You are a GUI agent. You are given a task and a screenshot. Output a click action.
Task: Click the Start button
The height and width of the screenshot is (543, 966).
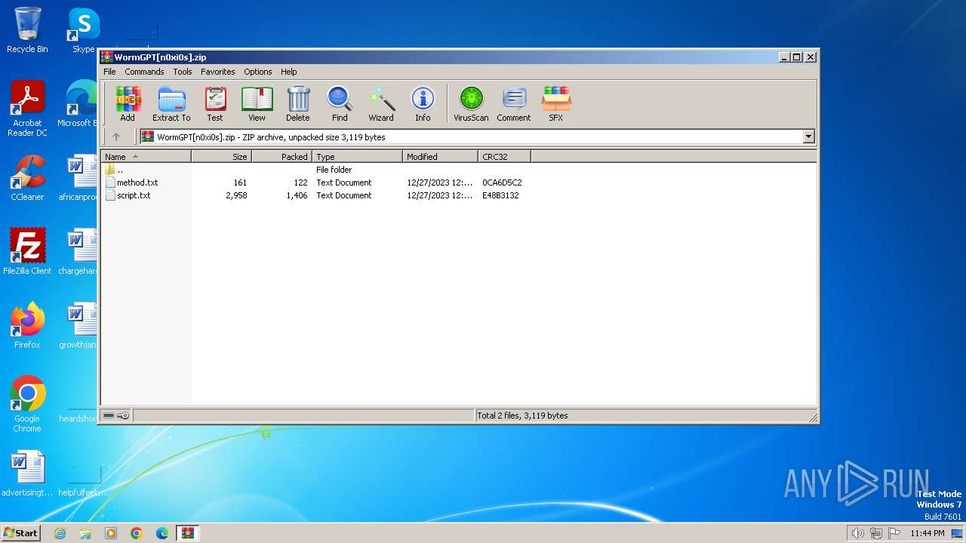tap(21, 533)
